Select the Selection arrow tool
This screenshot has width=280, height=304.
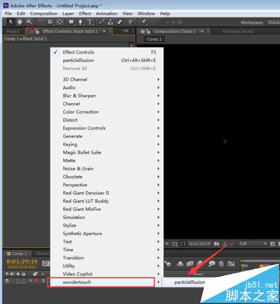pos(11,22)
